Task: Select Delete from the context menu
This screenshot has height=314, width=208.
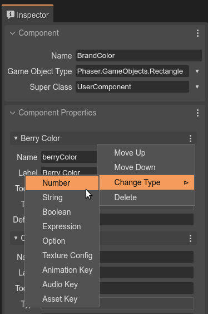Action: pos(146,197)
